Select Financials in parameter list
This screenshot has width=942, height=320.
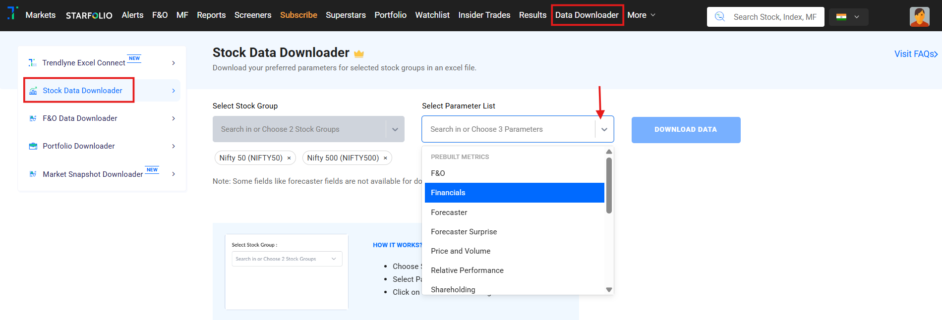pos(514,193)
